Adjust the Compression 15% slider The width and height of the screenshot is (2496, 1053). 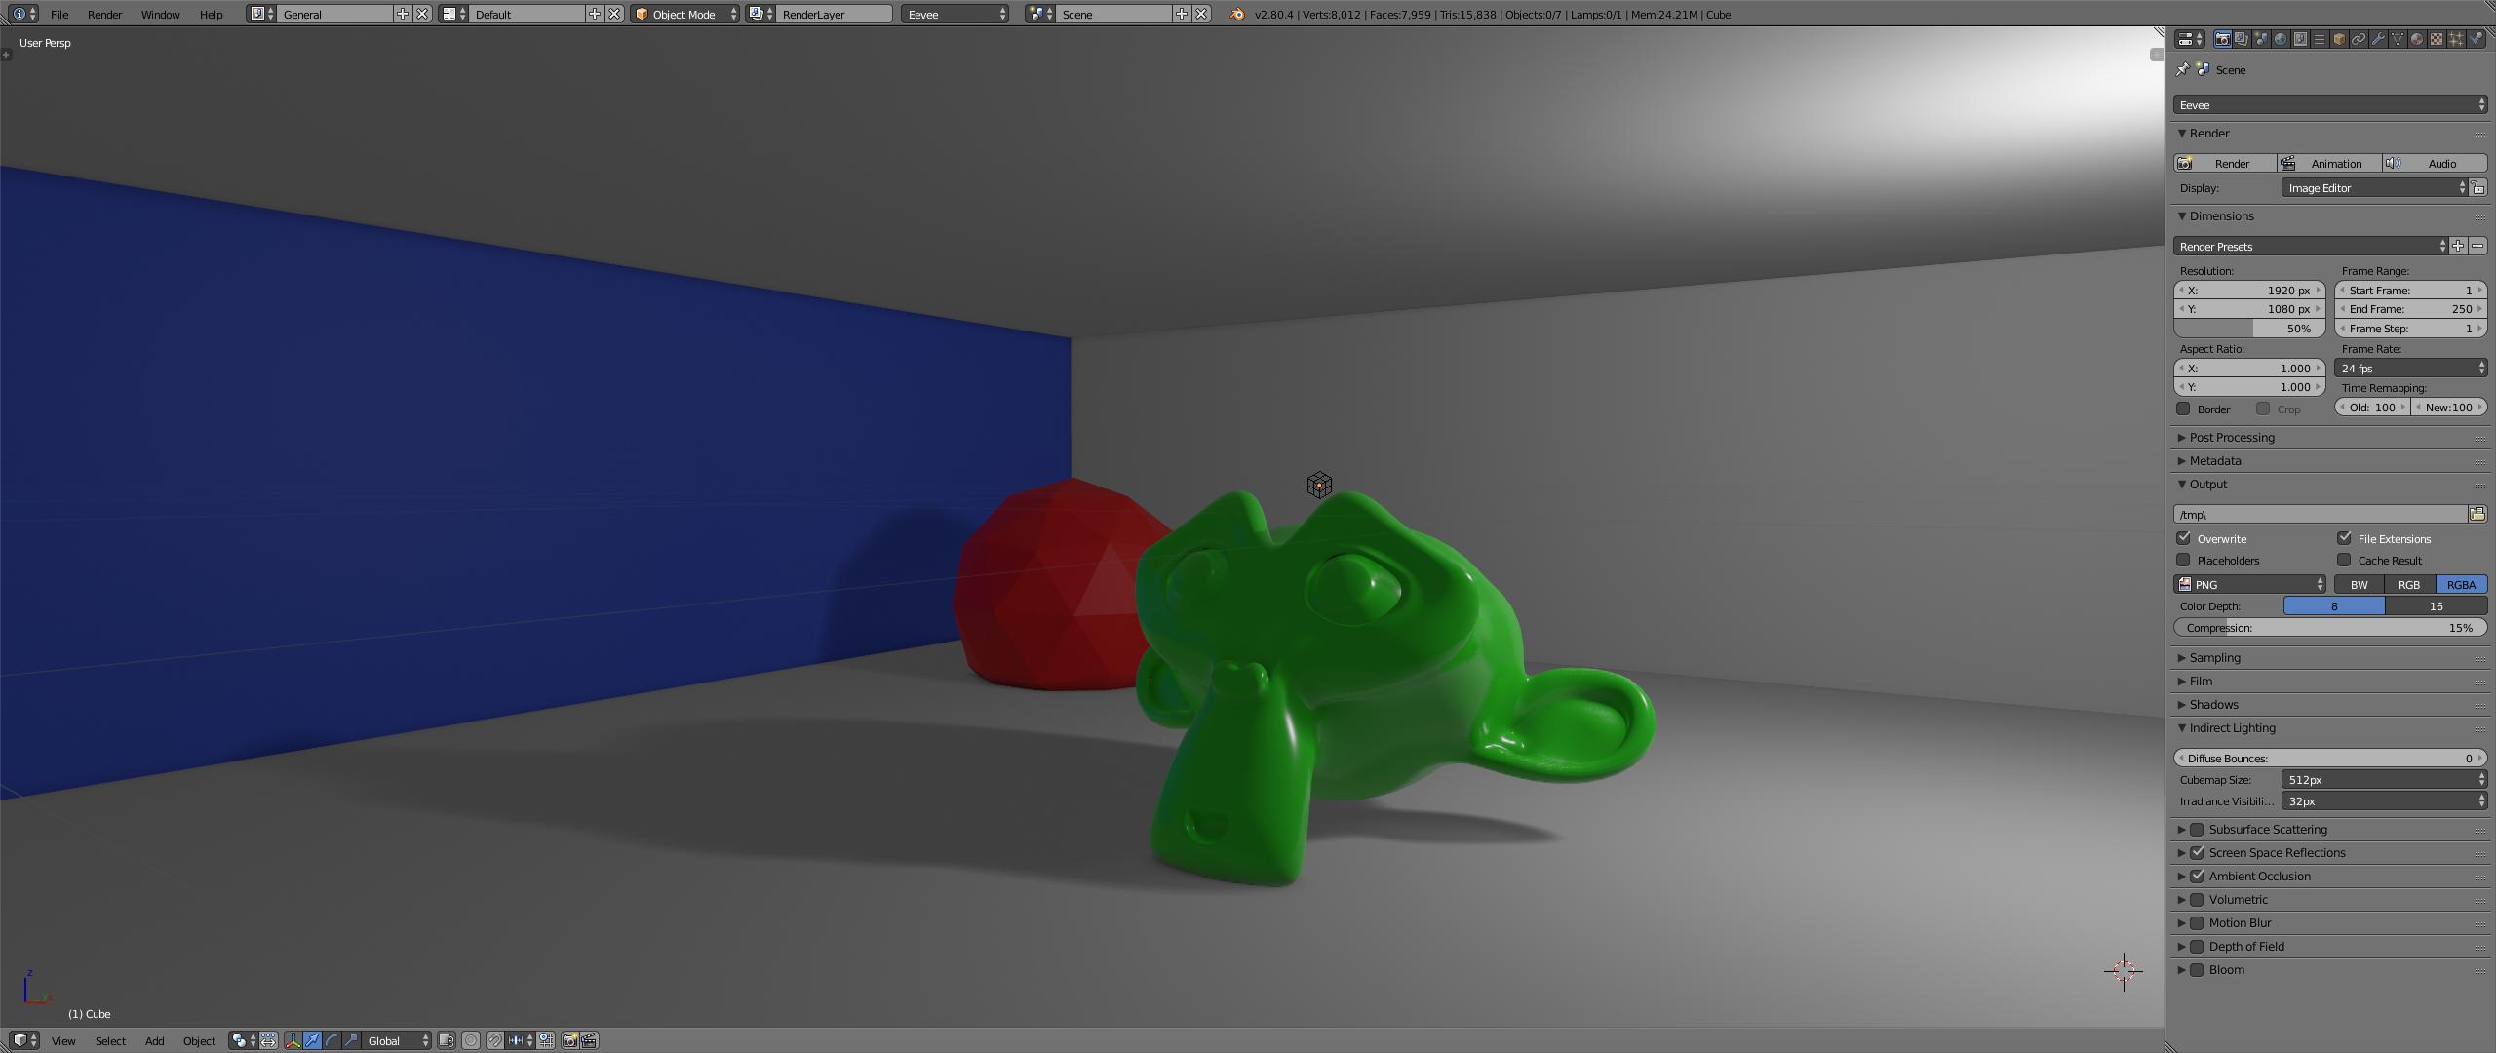pos(2330,627)
